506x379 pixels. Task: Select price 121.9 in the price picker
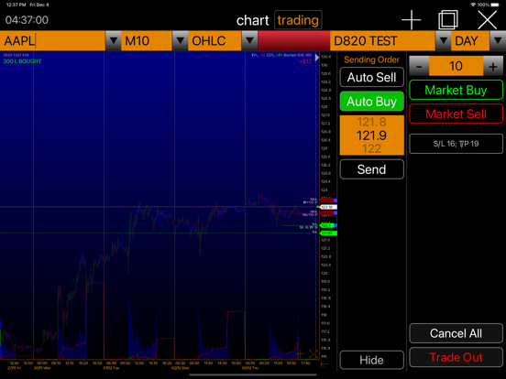point(371,135)
